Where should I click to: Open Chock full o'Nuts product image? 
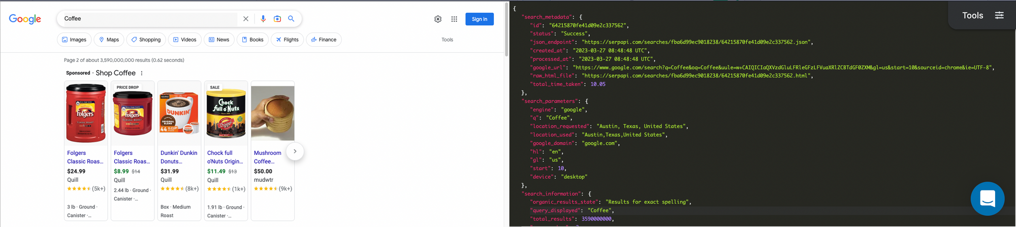226,113
